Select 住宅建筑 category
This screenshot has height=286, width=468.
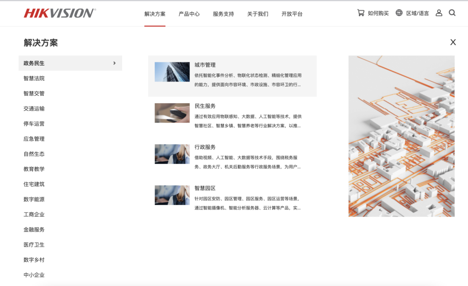tap(34, 184)
